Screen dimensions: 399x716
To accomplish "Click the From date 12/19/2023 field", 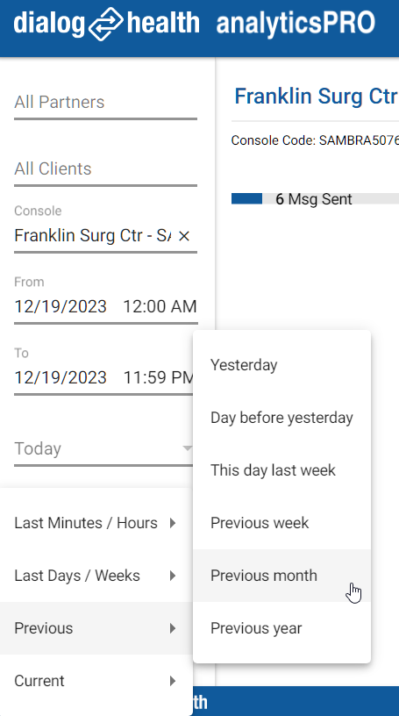I will tap(61, 306).
